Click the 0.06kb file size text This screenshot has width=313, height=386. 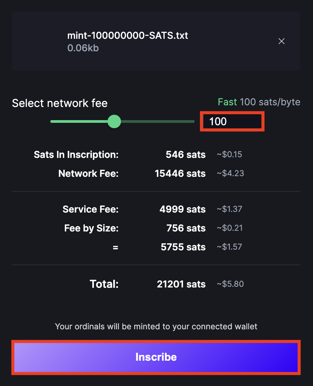(83, 48)
